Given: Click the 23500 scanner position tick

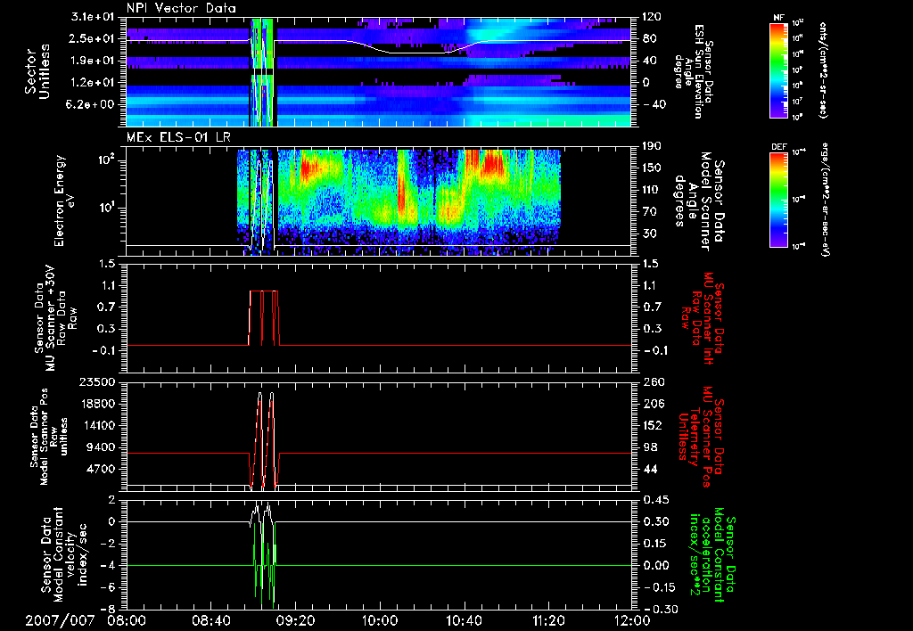Looking at the screenshot, I should [x=97, y=381].
